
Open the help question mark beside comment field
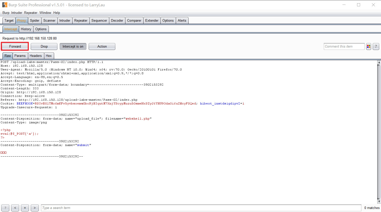click(376, 46)
